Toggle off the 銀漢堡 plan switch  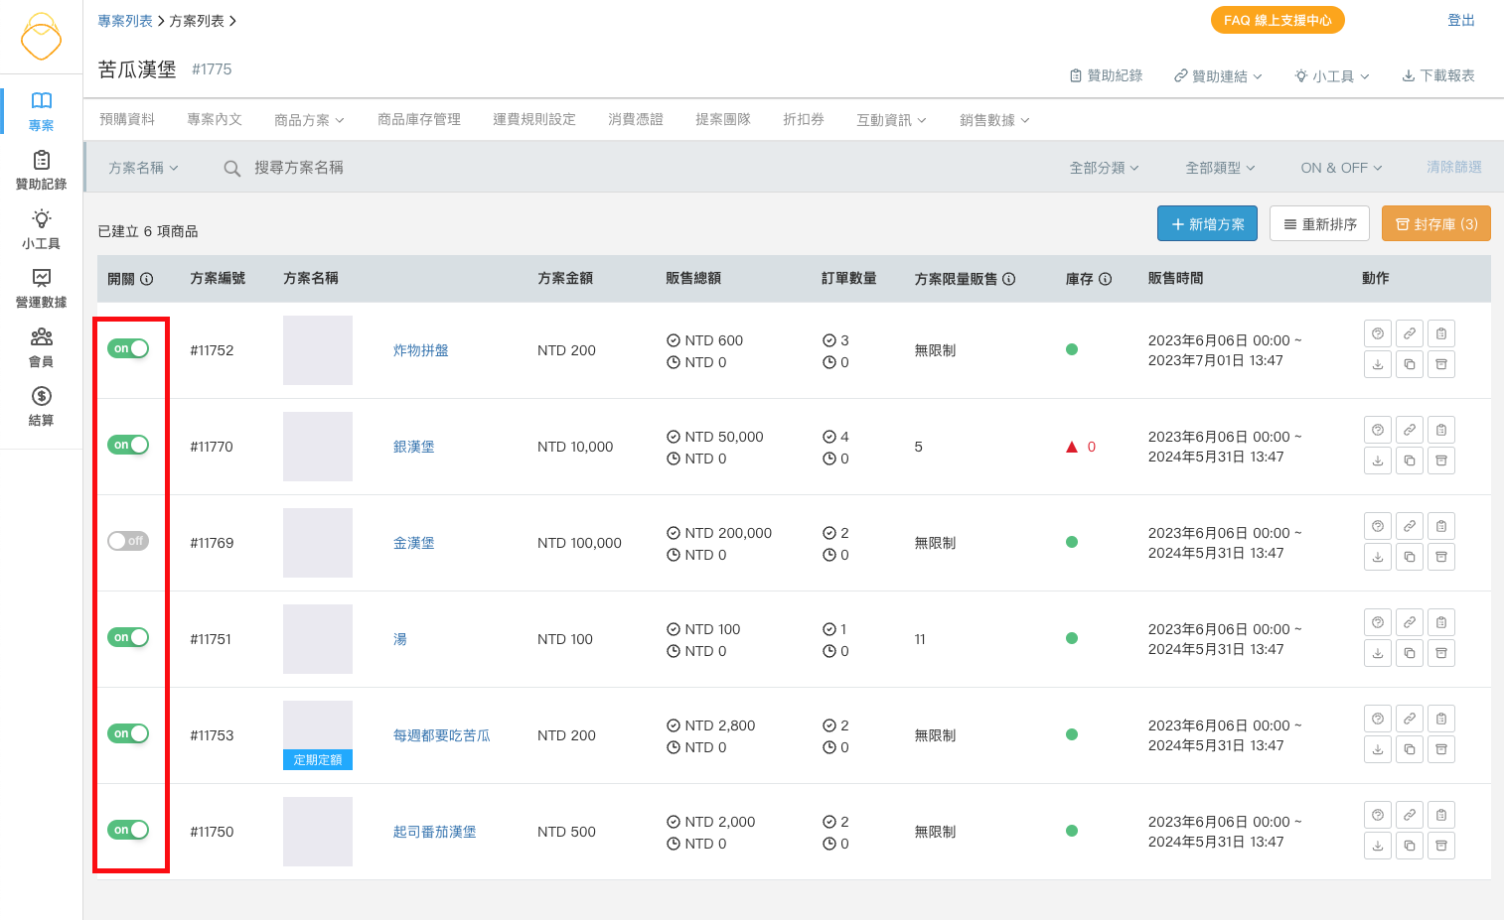128,445
